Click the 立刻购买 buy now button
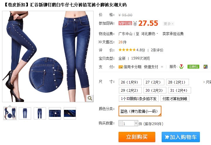Screen dimensions: 211x145 pos(137,137)
